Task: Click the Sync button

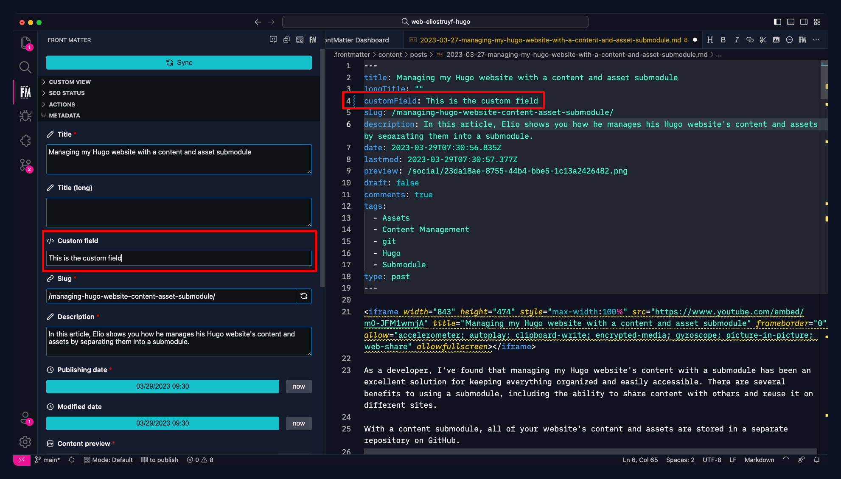Action: [179, 62]
